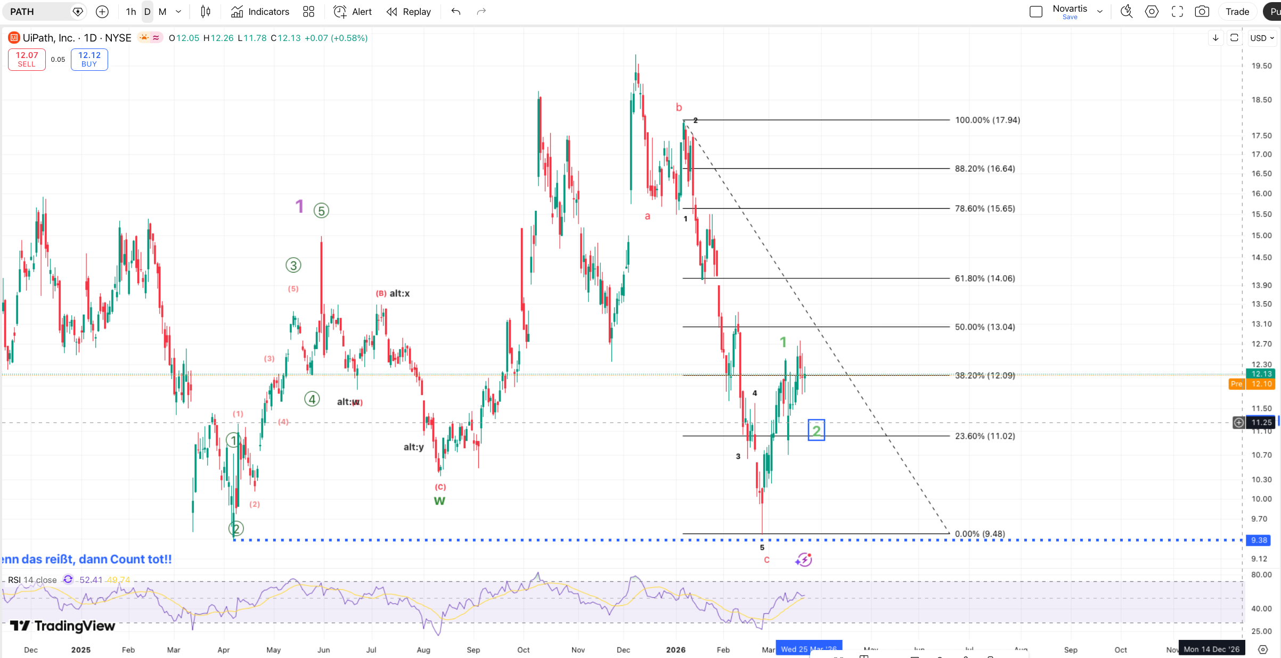Create an Alert
1281x658 pixels.
353,12
